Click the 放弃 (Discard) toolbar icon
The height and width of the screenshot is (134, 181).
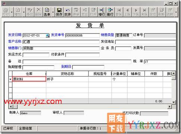tap(68, 12)
